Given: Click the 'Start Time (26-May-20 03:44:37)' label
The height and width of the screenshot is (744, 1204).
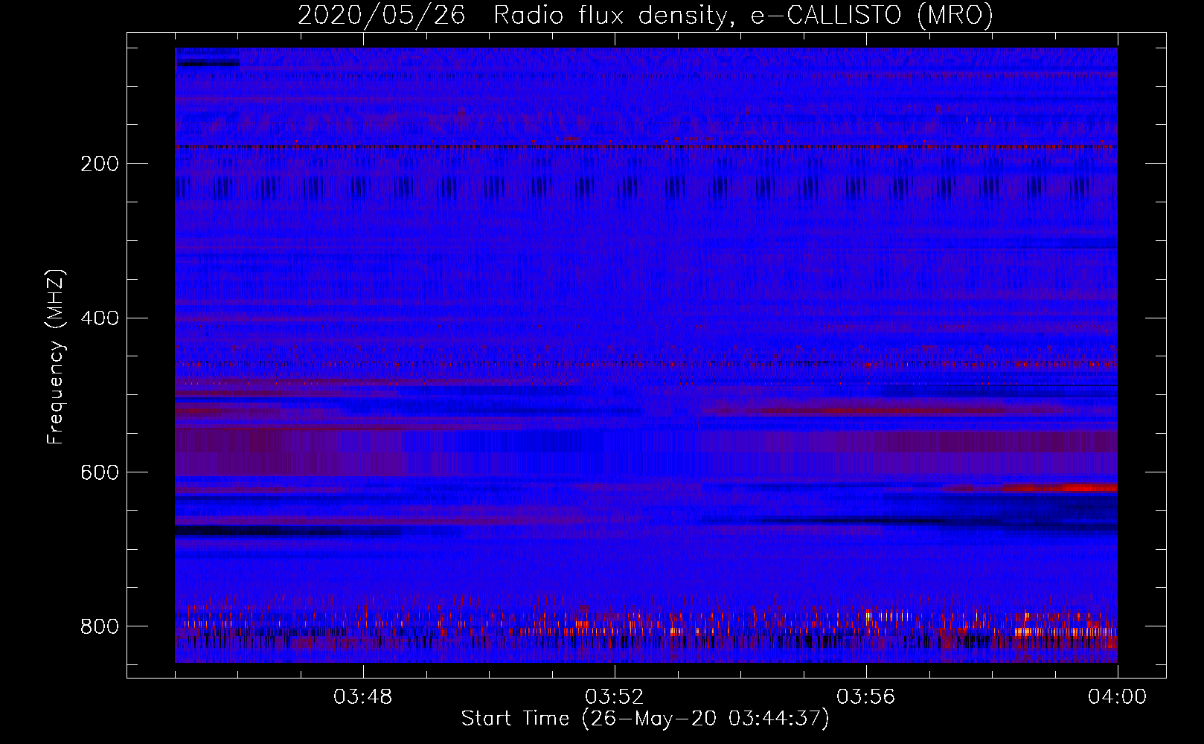Looking at the screenshot, I should 645,719.
